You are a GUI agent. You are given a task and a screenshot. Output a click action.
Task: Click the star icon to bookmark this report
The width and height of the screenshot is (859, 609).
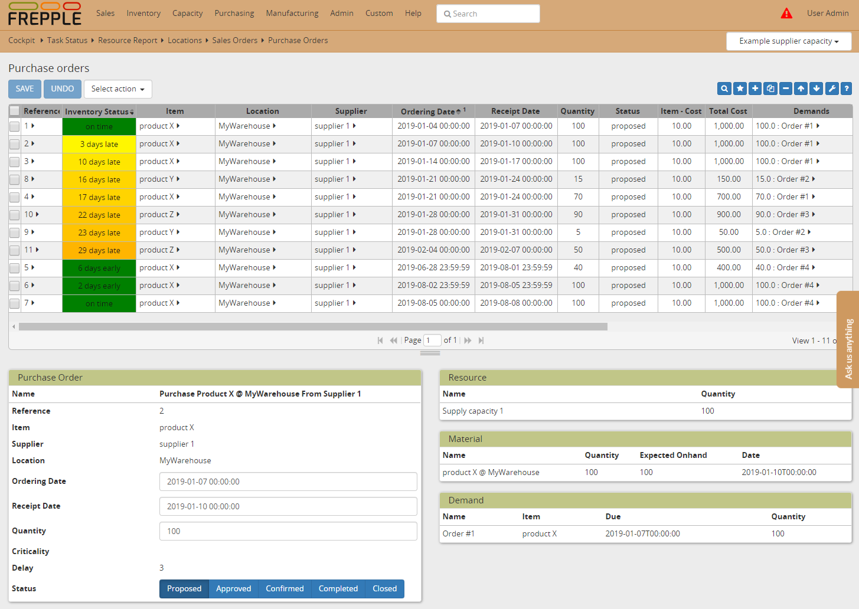coord(740,88)
